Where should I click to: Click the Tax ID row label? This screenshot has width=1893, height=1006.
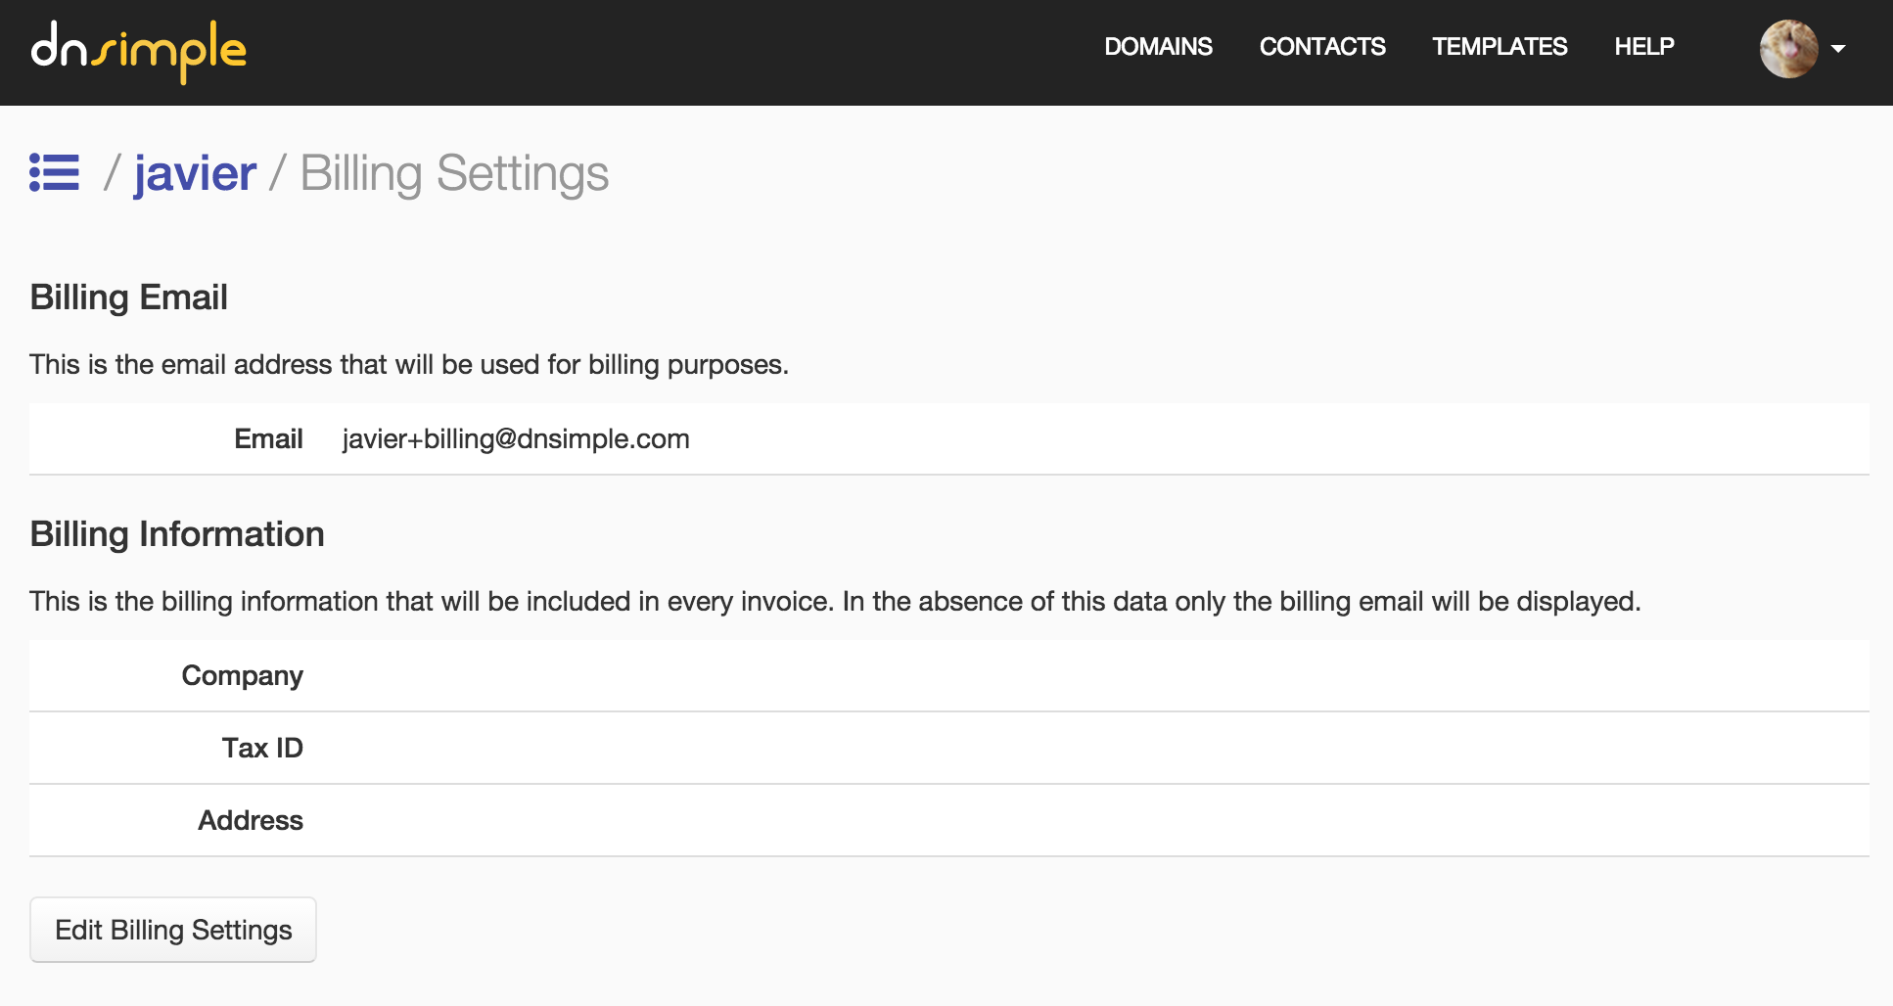click(262, 749)
